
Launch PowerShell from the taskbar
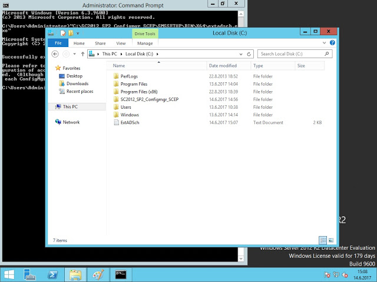51,274
